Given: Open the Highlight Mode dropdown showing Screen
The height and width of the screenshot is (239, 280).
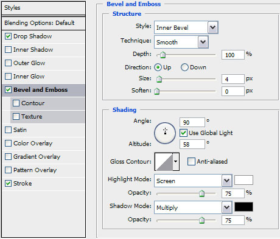Looking at the screenshot, I should pos(193,181).
